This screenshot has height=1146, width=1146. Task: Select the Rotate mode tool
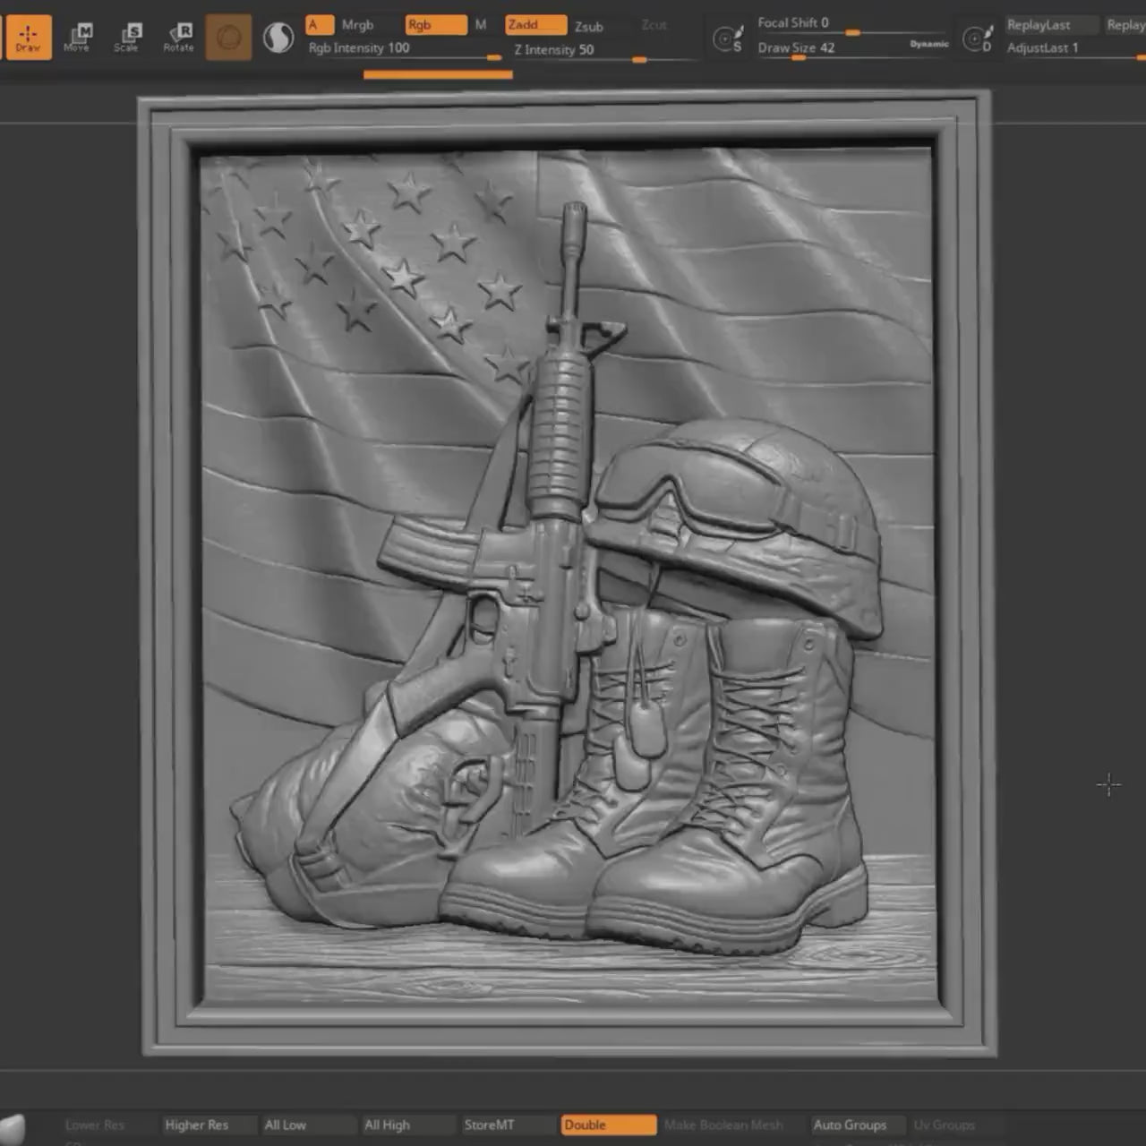pos(178,37)
